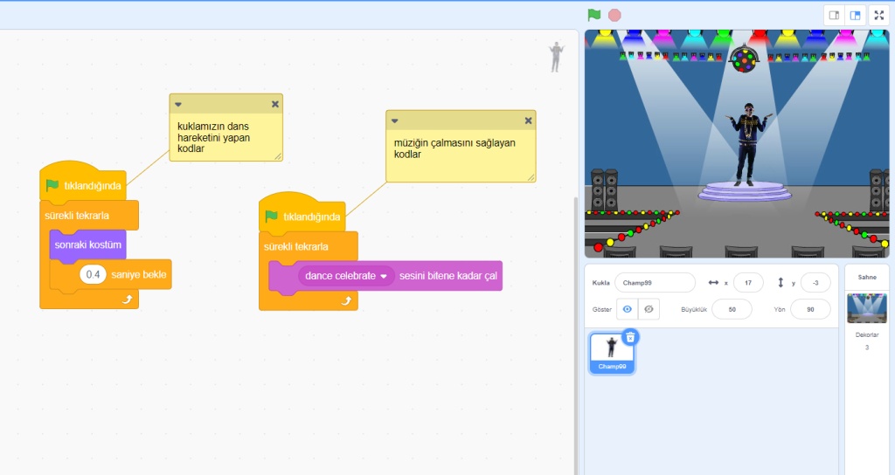Image resolution: width=895 pixels, height=475 pixels.
Task: Hide the sprite with crossed-eye icon
Action: 649,309
